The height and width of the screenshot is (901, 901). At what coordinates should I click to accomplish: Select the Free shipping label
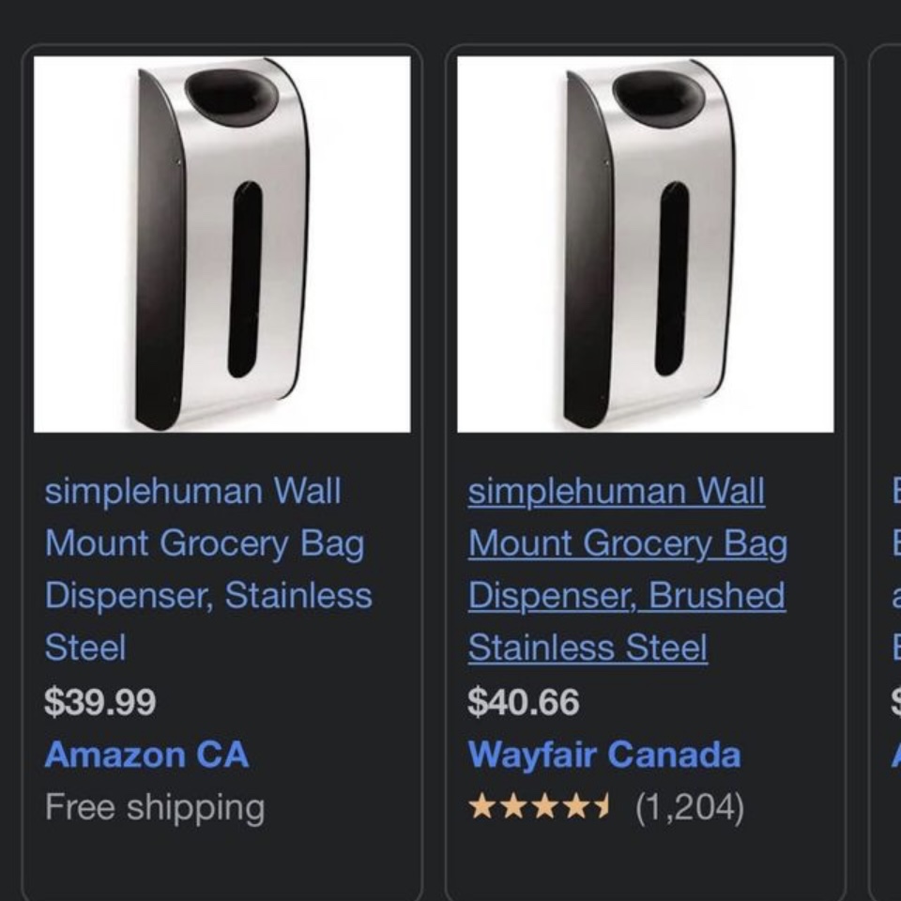pos(155,805)
